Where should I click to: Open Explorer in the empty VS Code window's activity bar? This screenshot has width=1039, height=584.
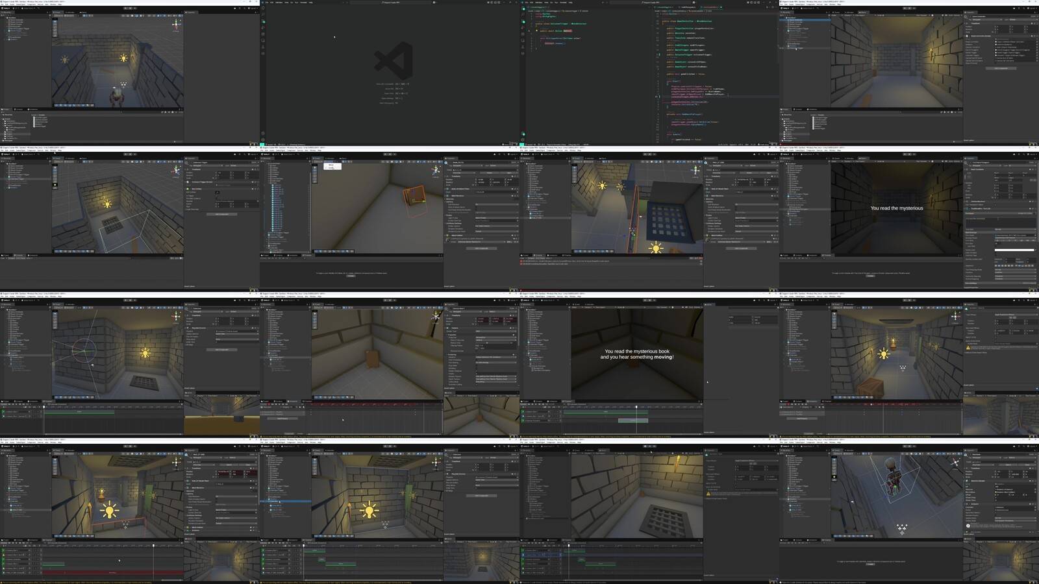pyautogui.click(x=263, y=9)
